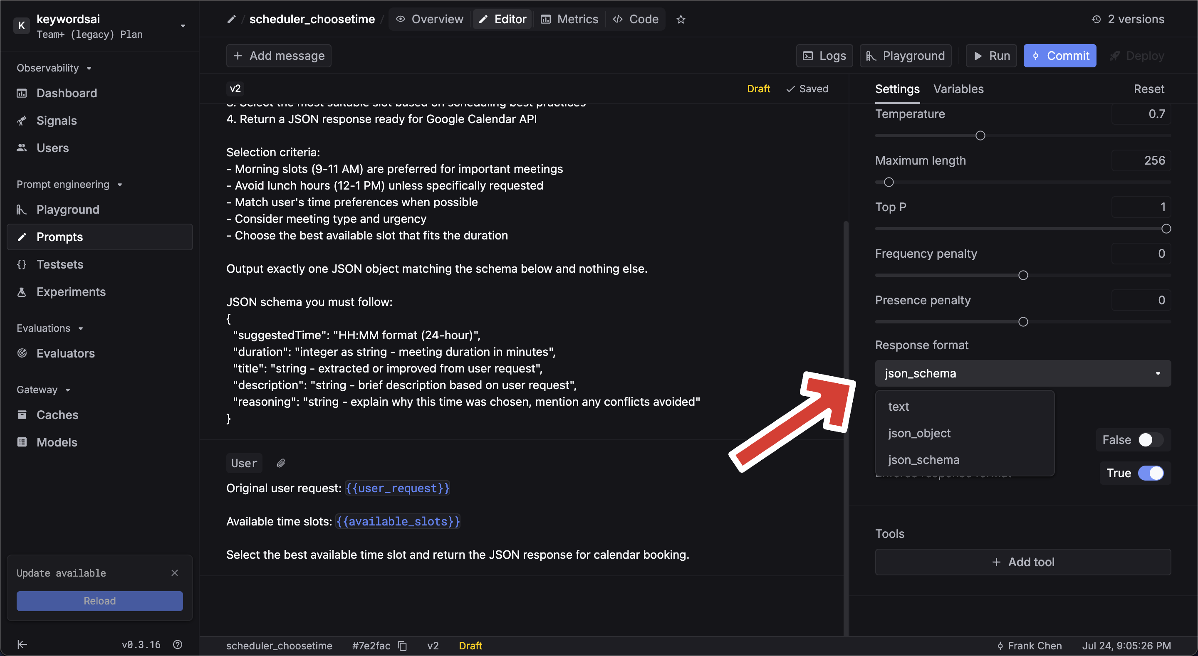The height and width of the screenshot is (656, 1198).
Task: Select the Settings tab
Action: click(897, 89)
